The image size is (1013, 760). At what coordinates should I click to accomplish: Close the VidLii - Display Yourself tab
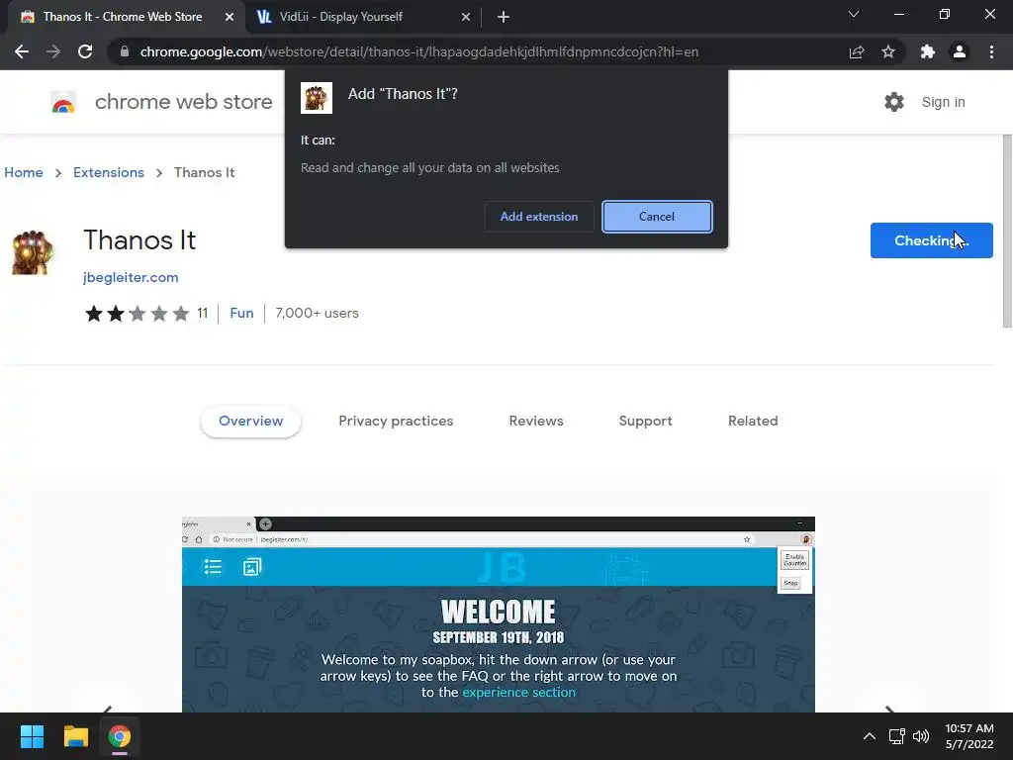[x=466, y=17]
